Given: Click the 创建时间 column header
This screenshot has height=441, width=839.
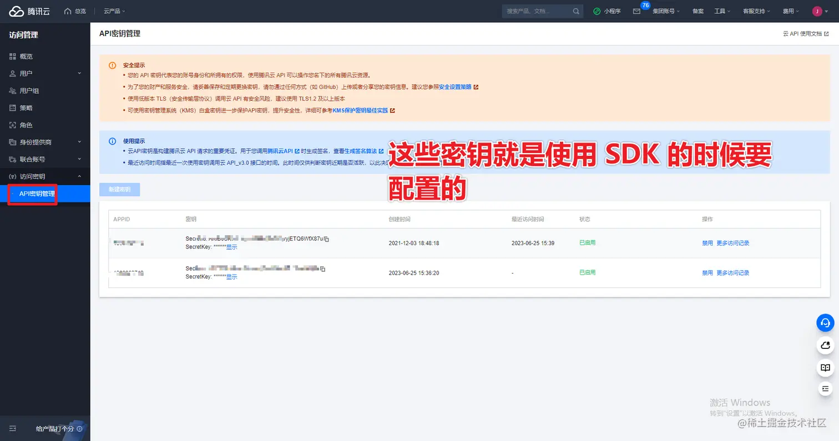Looking at the screenshot, I should tap(400, 219).
